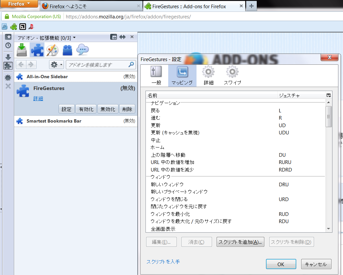The width and height of the screenshot is (343, 275).
Task: Click the gear burst icon in sidebar strip
Action: pyautogui.click(x=8, y=78)
